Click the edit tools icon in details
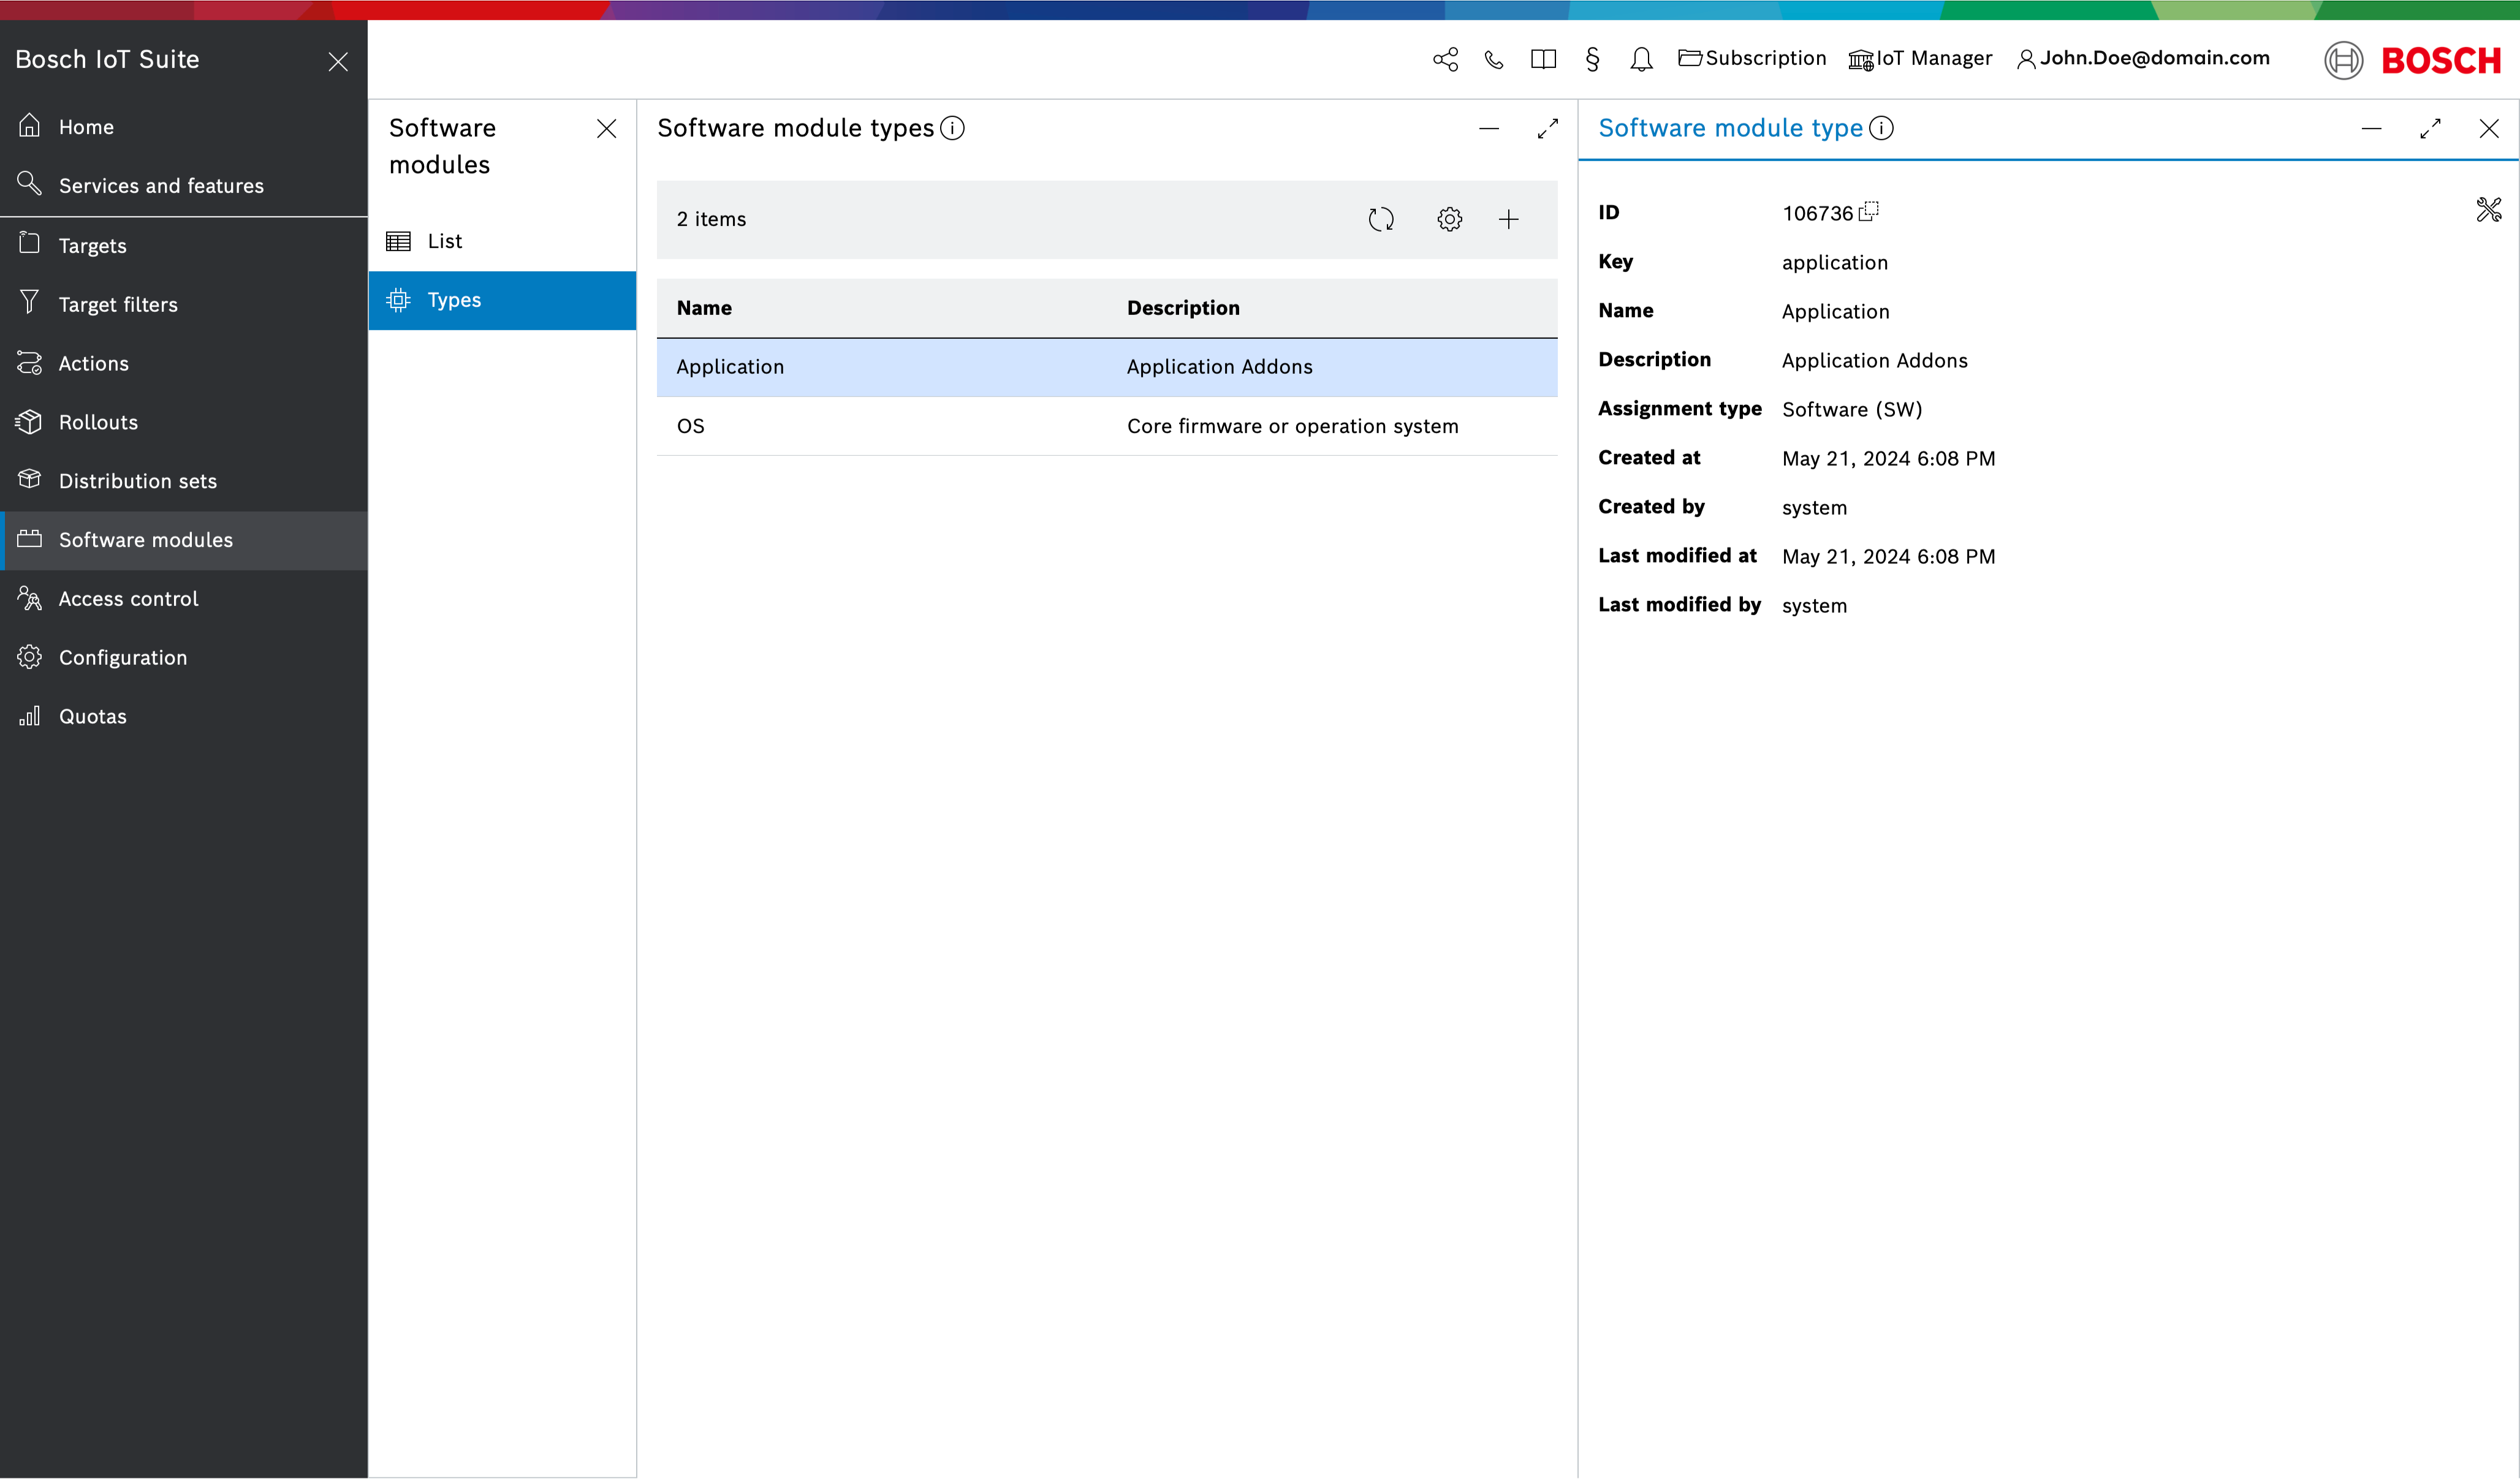 [x=2488, y=210]
